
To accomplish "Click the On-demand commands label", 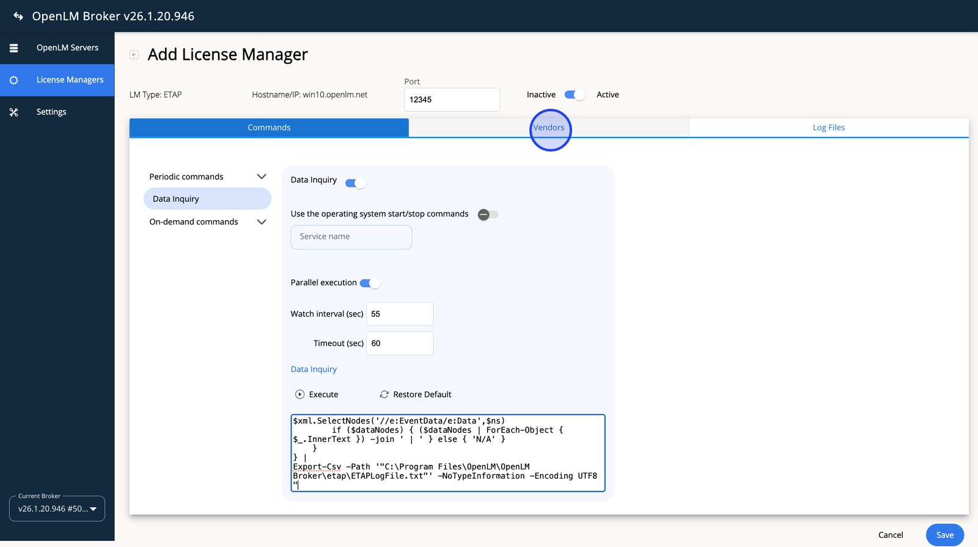I will (194, 222).
